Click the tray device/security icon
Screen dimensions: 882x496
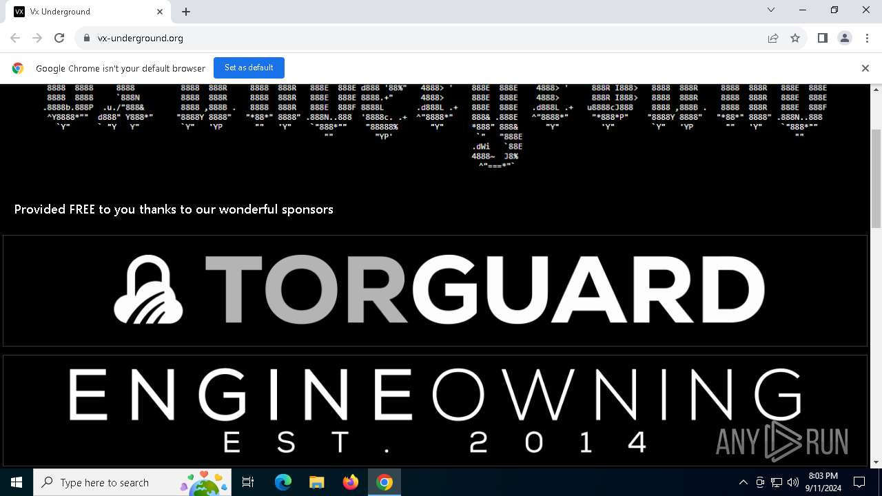(x=760, y=482)
